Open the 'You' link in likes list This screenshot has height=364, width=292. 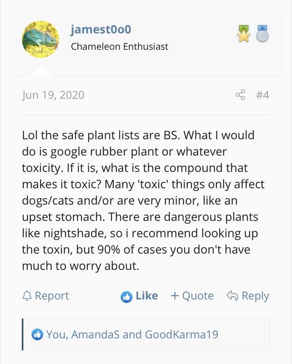click(x=57, y=334)
